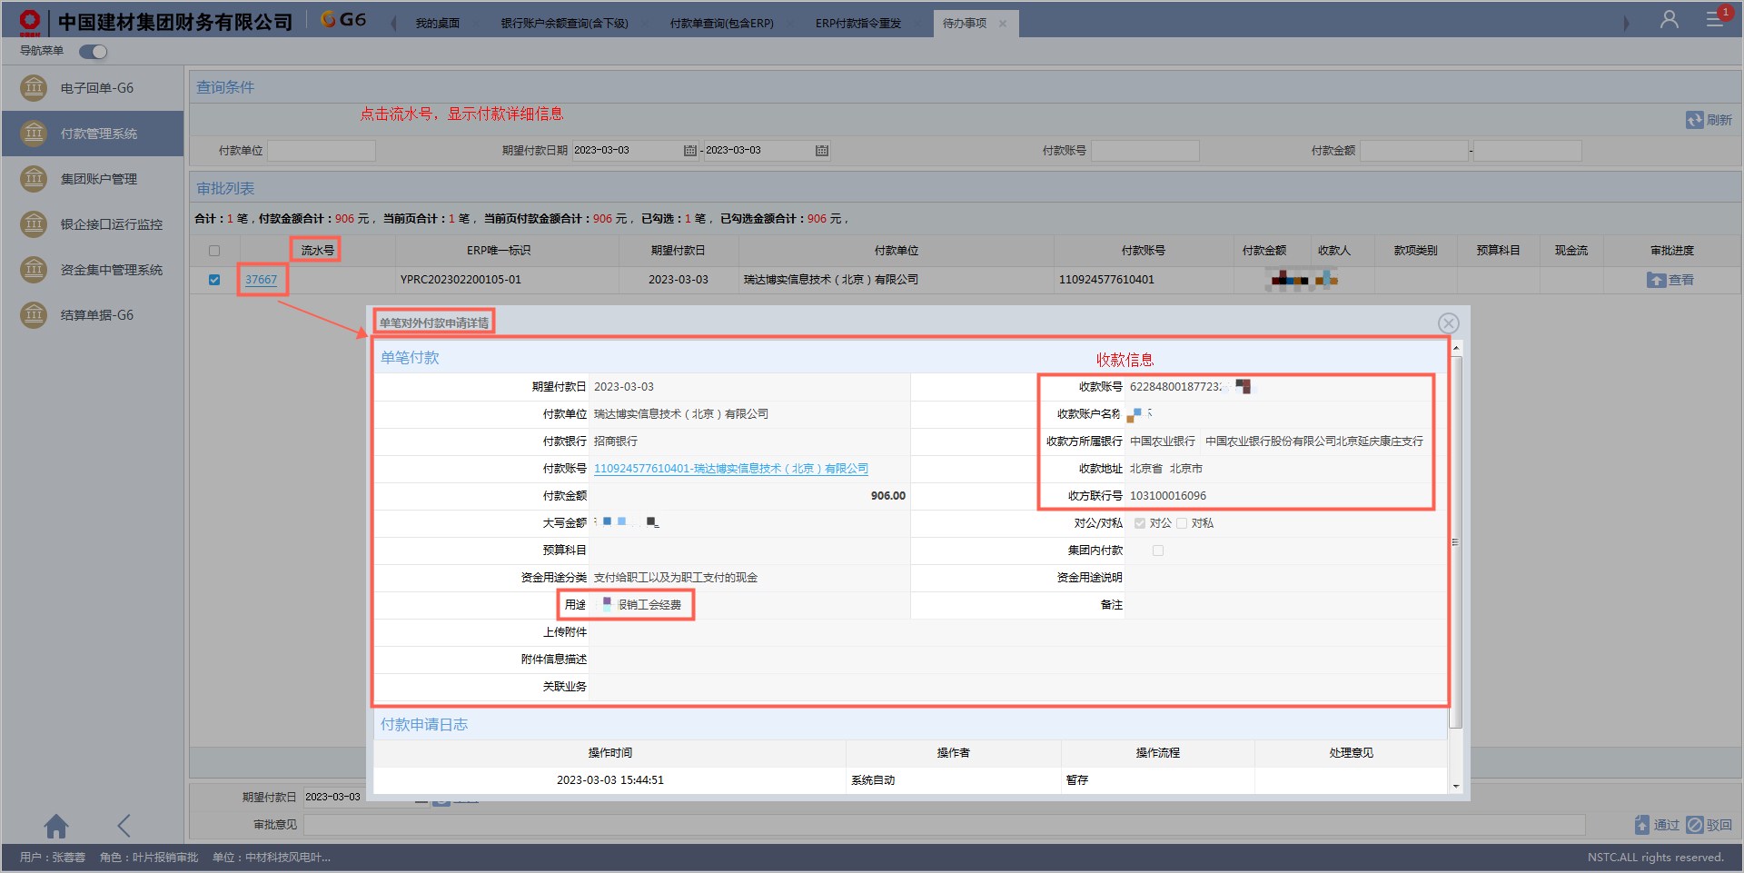The height and width of the screenshot is (873, 1744).
Task: Go to the home icon
Action: point(56,826)
